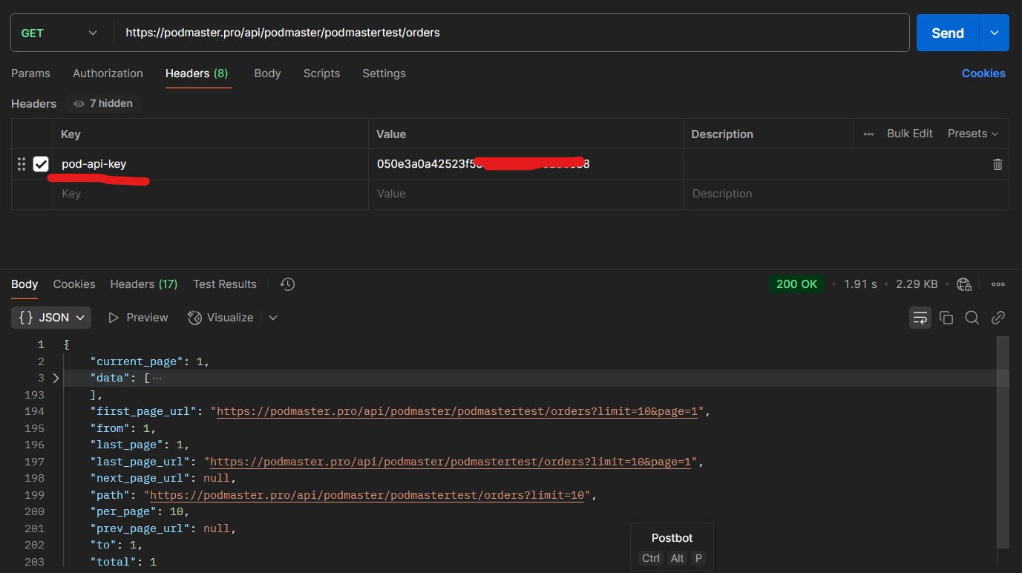1022x573 pixels.
Task: Click the 2.29 KB response size
Action: (x=917, y=284)
